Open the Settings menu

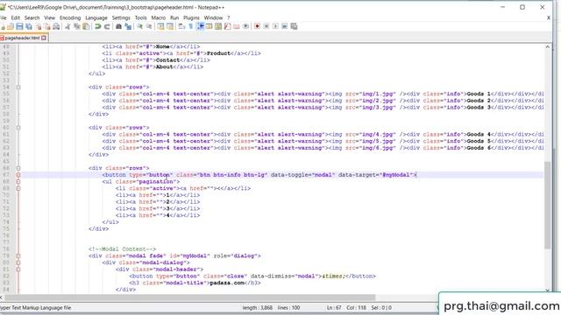121,17
